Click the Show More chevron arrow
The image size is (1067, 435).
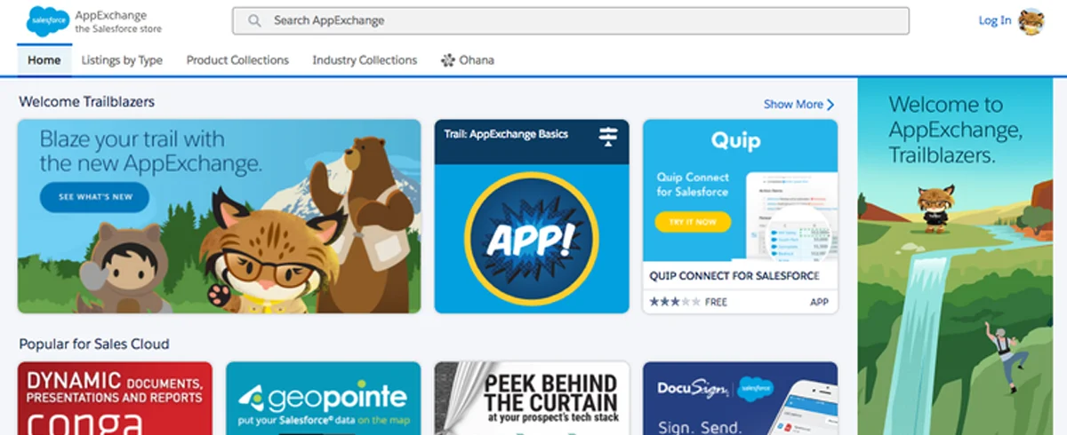click(x=830, y=104)
